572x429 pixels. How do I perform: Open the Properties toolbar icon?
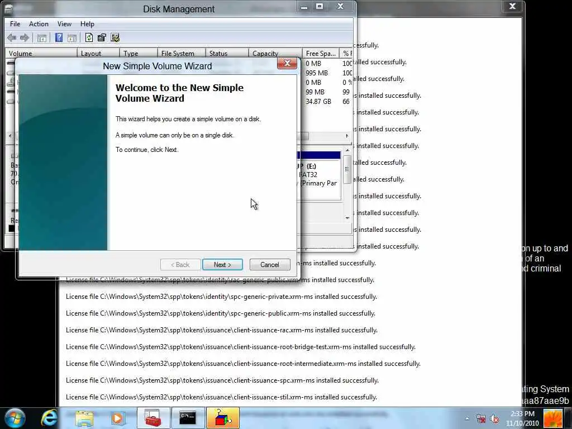pos(102,37)
